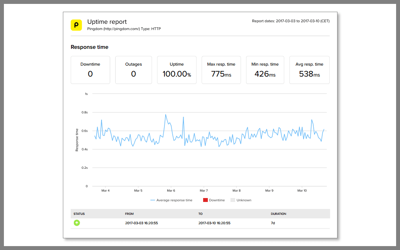Select the Downtime stat card

90,70
